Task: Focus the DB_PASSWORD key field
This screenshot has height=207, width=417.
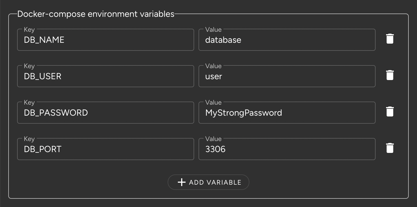Action: click(105, 113)
